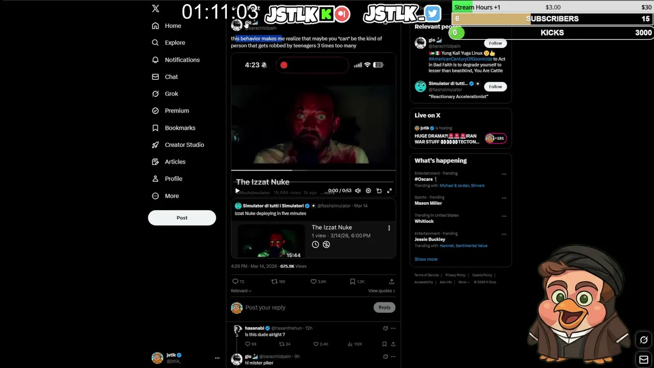This screenshot has width=654, height=368.
Task: Like hasanabi's comment
Action: pos(320,344)
